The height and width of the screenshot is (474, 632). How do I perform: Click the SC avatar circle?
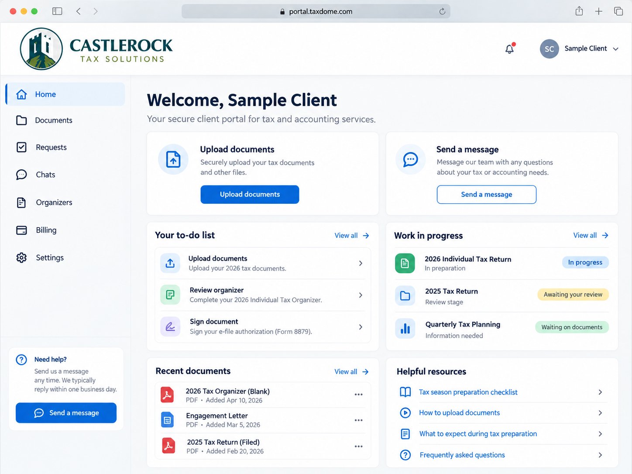tap(549, 49)
